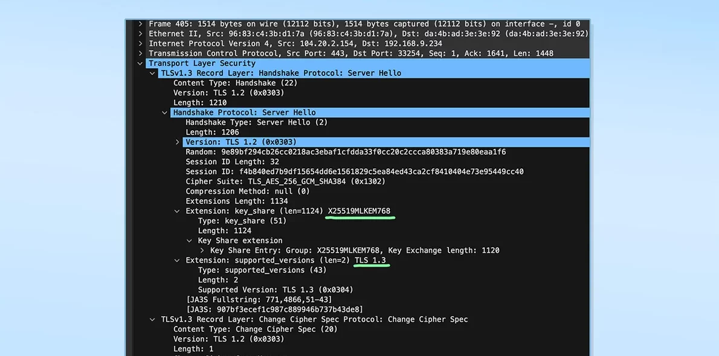Select the Extensions Length: 1134 row
Screen dimensions: 719x356
tap(236, 201)
